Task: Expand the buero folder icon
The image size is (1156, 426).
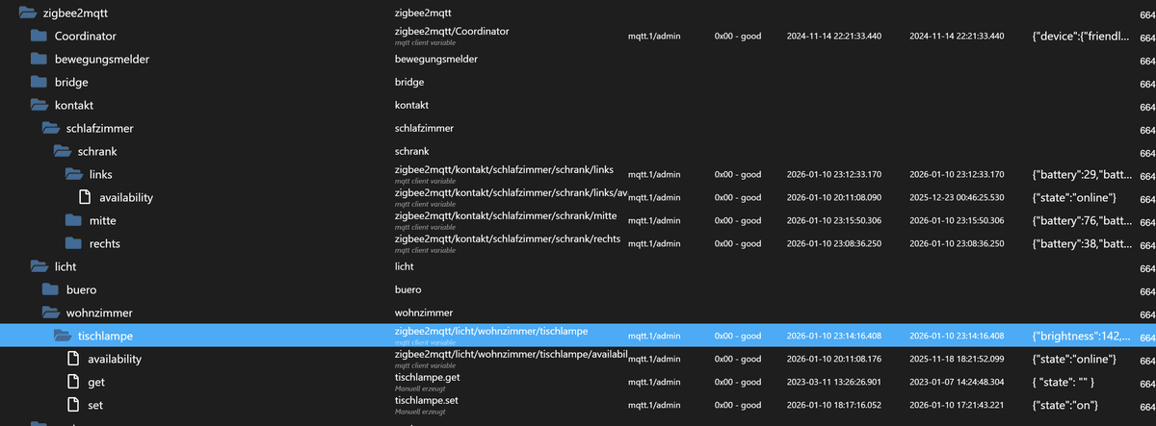Action: click(50, 289)
